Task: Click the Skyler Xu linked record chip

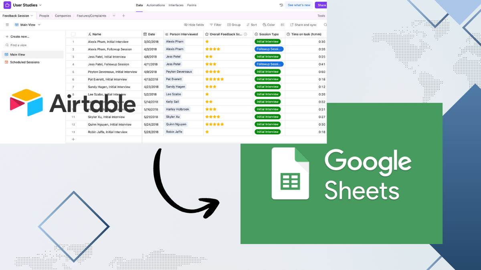Action: click(173, 117)
